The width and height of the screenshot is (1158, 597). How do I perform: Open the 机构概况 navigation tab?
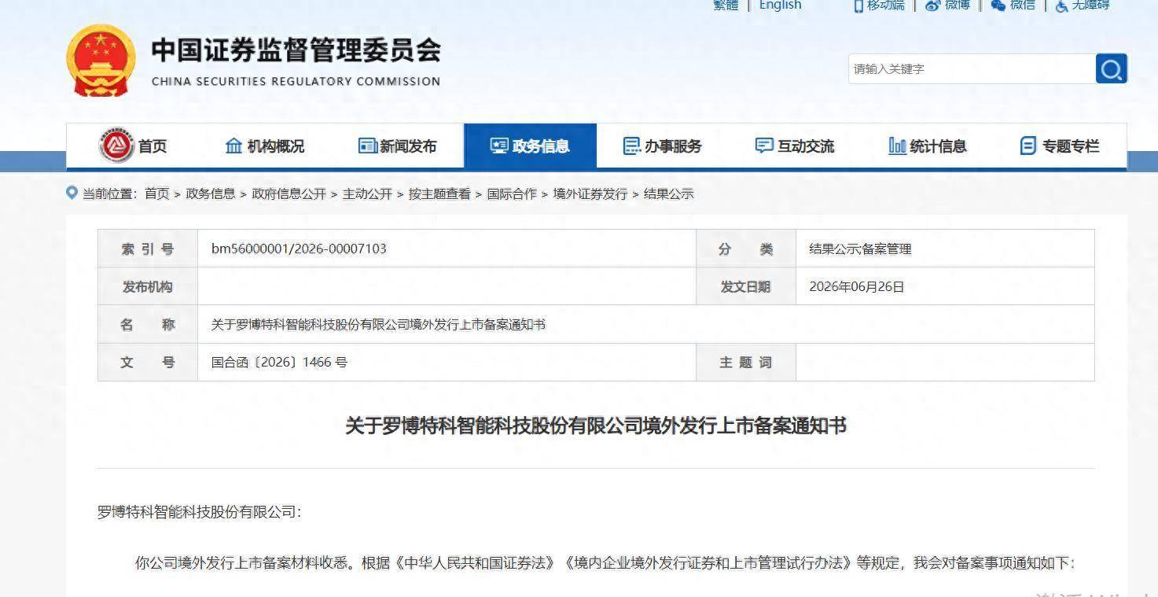[265, 146]
